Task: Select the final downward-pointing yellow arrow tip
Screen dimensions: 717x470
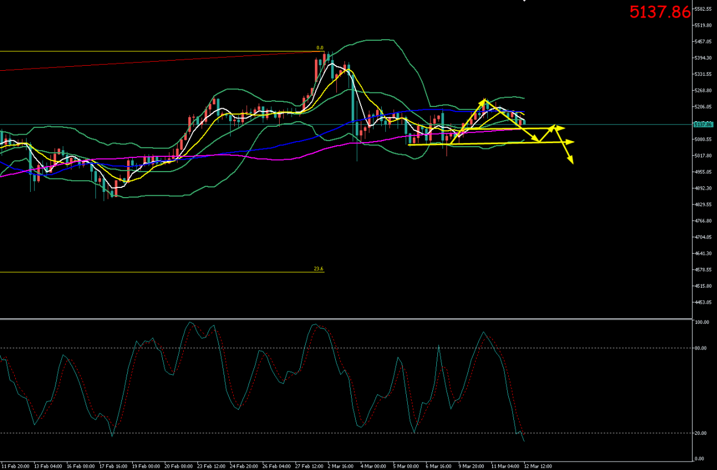Action: (x=570, y=163)
